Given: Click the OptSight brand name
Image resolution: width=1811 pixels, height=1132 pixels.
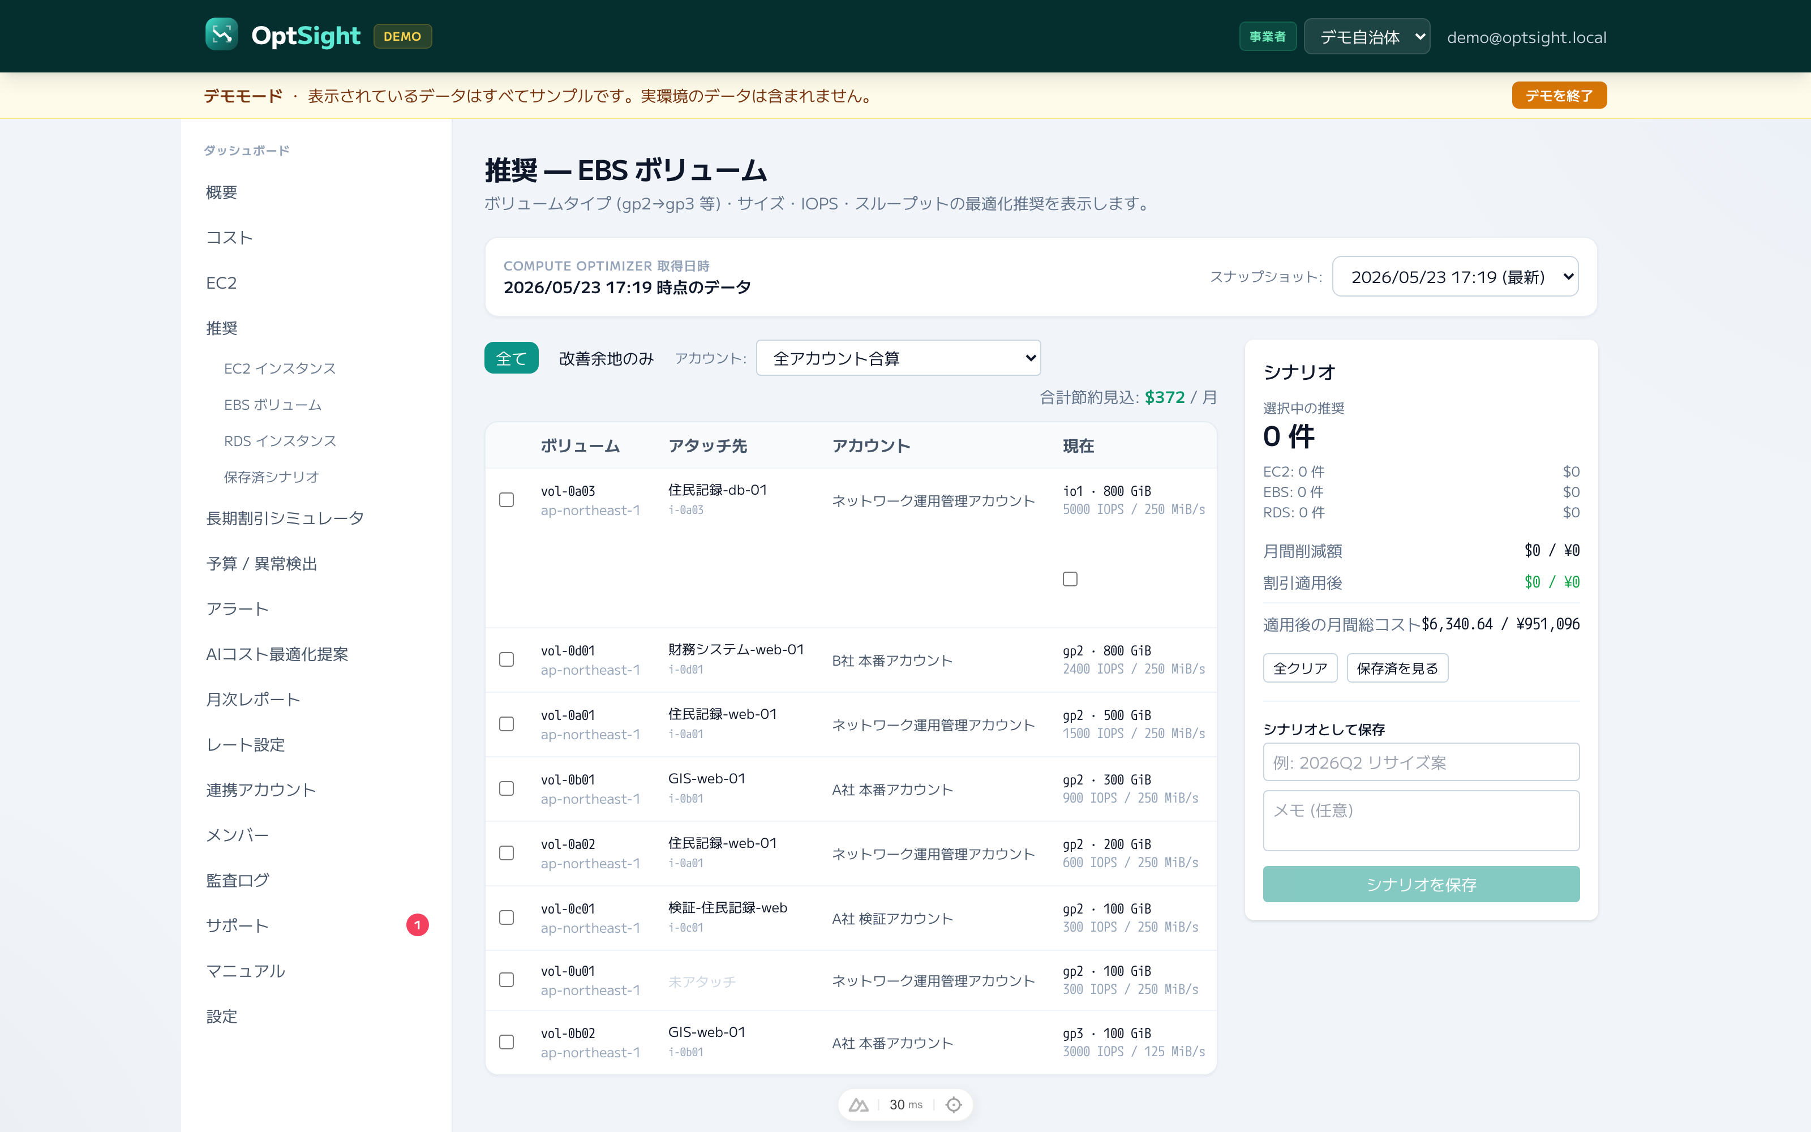Looking at the screenshot, I should click(x=306, y=35).
